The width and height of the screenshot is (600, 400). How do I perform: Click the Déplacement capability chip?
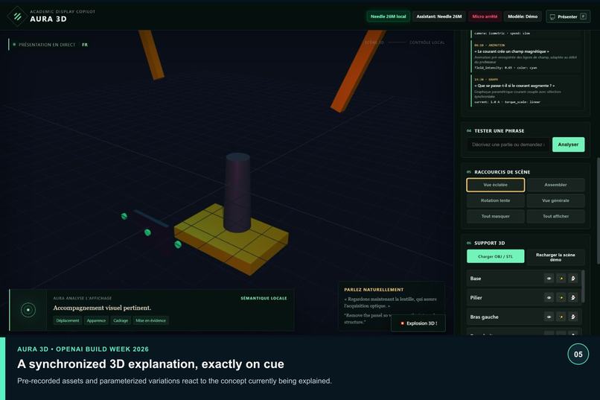(67, 320)
